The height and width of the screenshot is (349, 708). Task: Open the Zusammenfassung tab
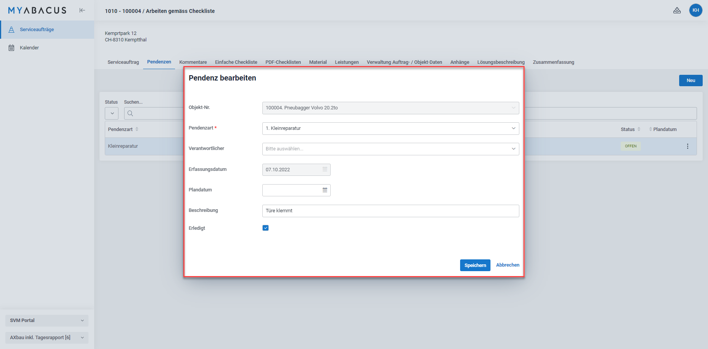click(553, 62)
